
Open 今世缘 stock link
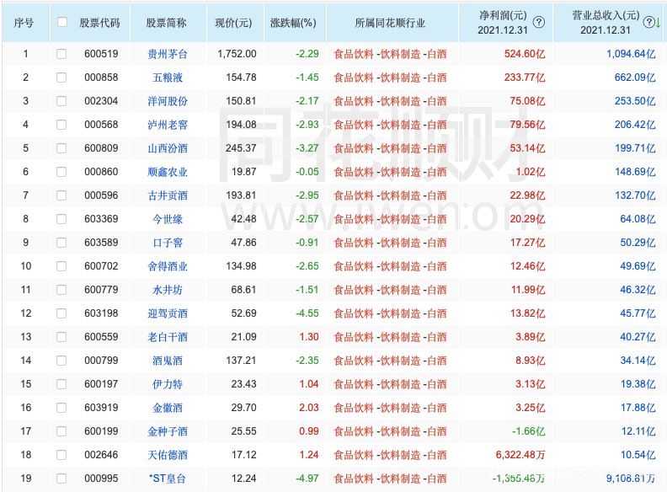[168, 219]
